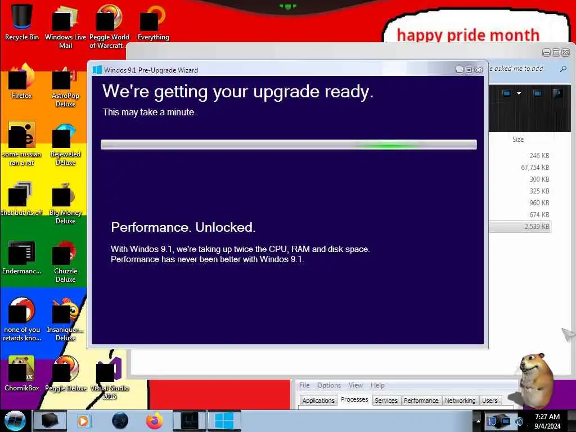576x432 pixels.
Task: Select the Endermanc... desktop icon
Action: click(x=21, y=257)
